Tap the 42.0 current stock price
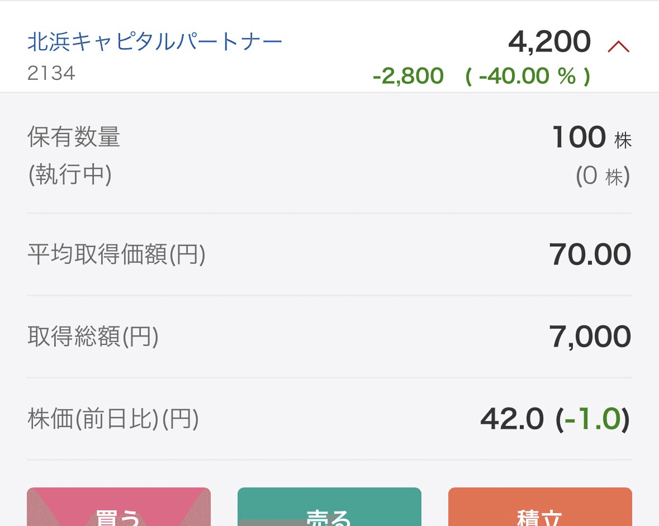659x526 pixels. coord(511,419)
